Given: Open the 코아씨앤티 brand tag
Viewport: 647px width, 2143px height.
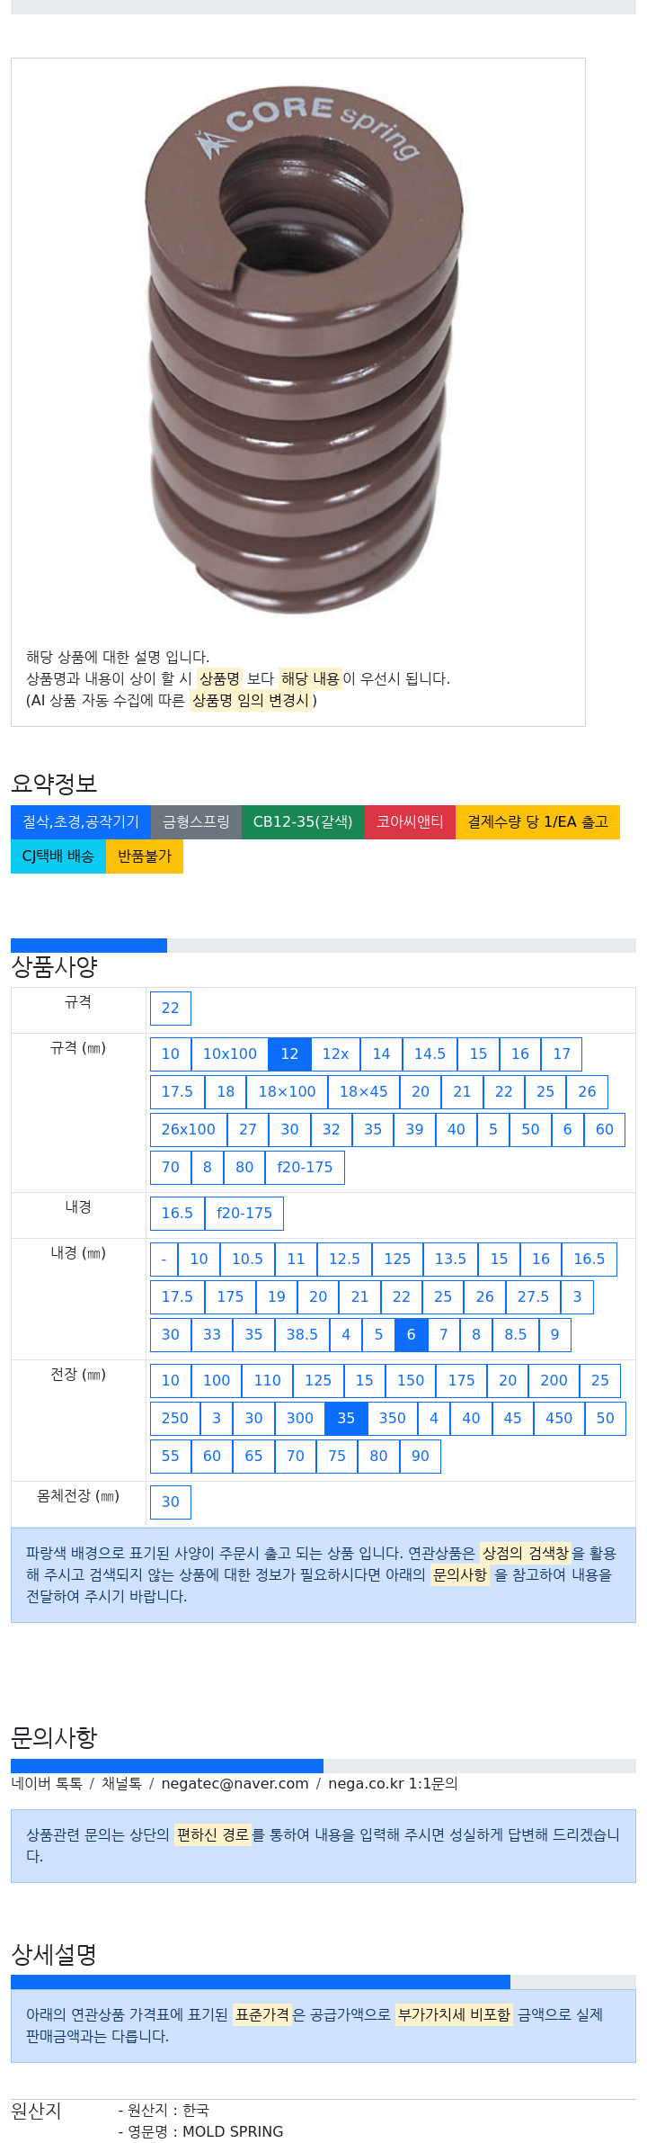Looking at the screenshot, I should click(410, 821).
